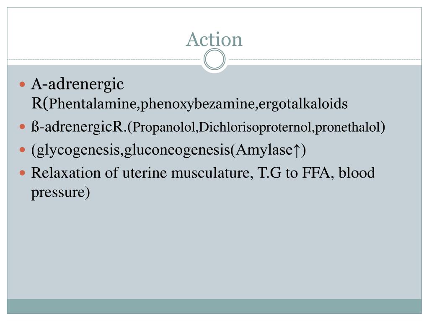Viewport: 429px width, 321px height.
Task: Click the text "T.G to FFA"
Action: click(x=294, y=173)
